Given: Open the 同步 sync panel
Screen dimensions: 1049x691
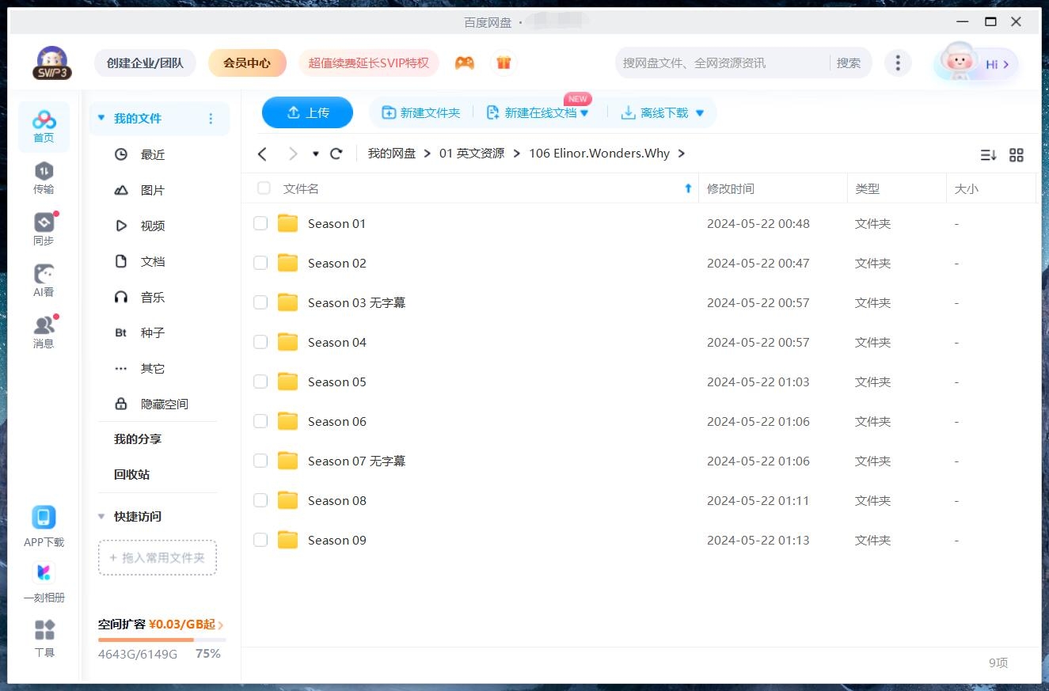Looking at the screenshot, I should pos(44,227).
